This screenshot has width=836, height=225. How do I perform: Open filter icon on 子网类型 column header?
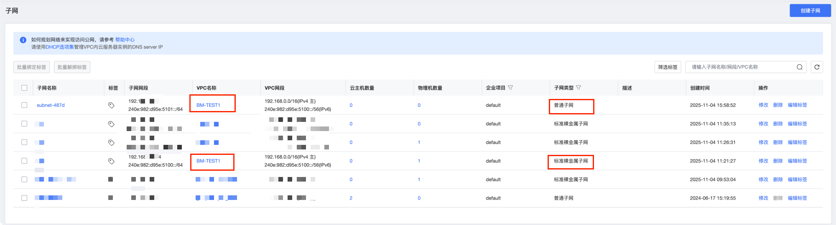pos(579,88)
